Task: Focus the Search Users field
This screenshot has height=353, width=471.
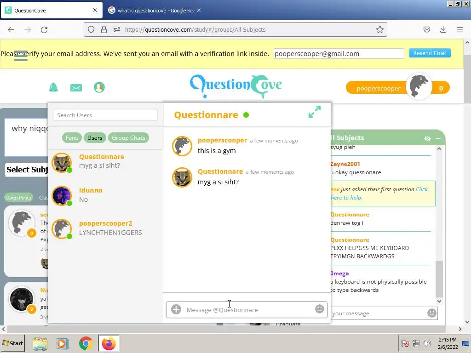Action: [105, 115]
